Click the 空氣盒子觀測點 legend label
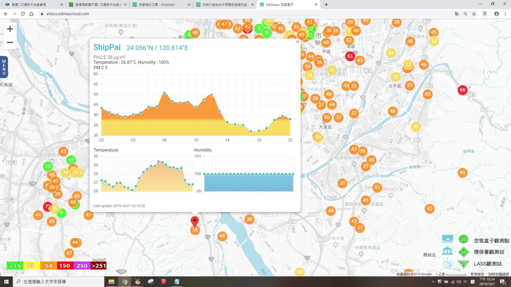The width and height of the screenshot is (511, 287). tap(491, 240)
